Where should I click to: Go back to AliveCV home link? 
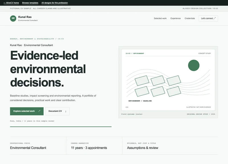tap(11, 3)
